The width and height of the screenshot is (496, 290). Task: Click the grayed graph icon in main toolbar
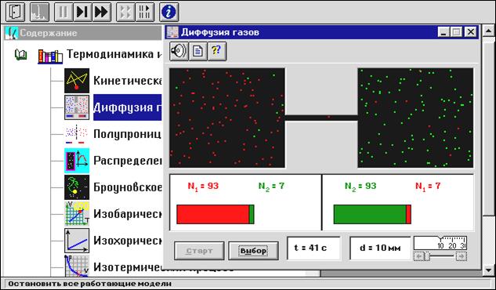pos(39,12)
